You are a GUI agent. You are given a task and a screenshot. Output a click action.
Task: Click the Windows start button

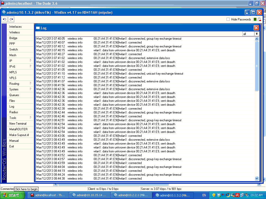click(12, 195)
